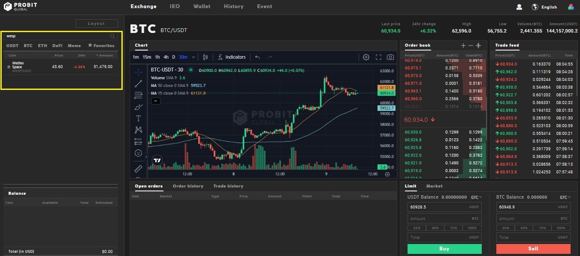Image resolution: width=580 pixels, height=256 pixels.
Task: Select the Wethio Space WESP/USDT row
Action: [60, 67]
